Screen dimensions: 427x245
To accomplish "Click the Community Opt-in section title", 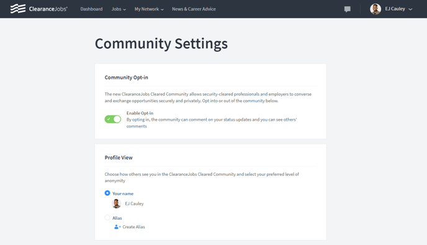I will (127, 77).
